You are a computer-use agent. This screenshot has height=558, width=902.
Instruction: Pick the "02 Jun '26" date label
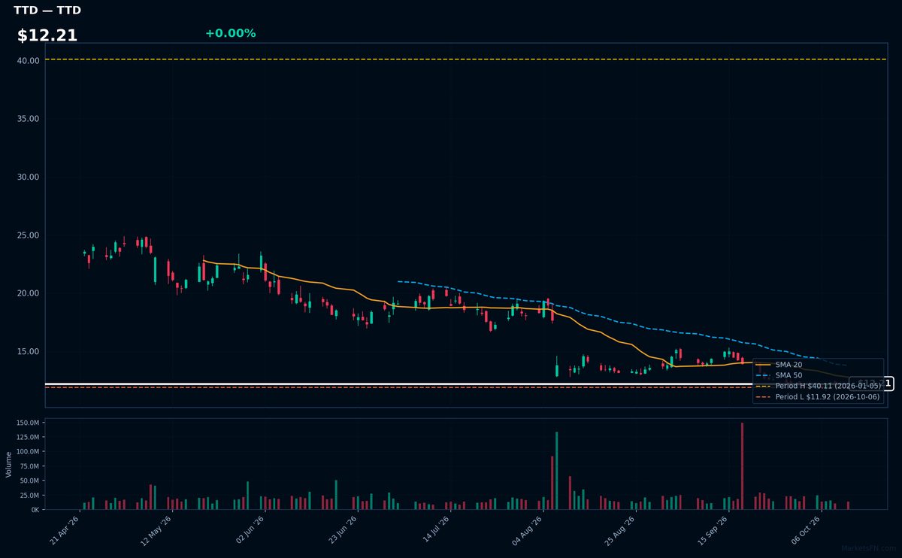click(x=250, y=530)
